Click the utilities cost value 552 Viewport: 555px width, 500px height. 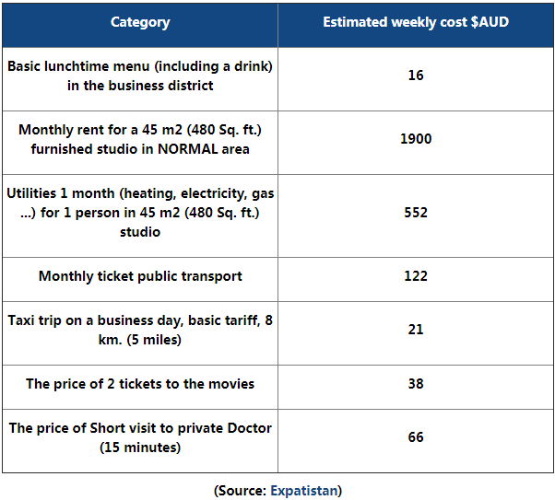pyautogui.click(x=416, y=213)
